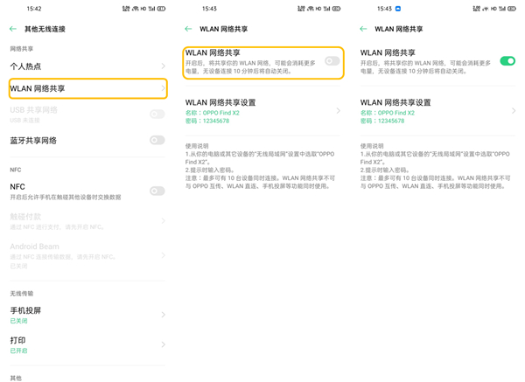This screenshot has width=525, height=382.
Task: Turn on the NFC switch
Action: click(x=157, y=191)
